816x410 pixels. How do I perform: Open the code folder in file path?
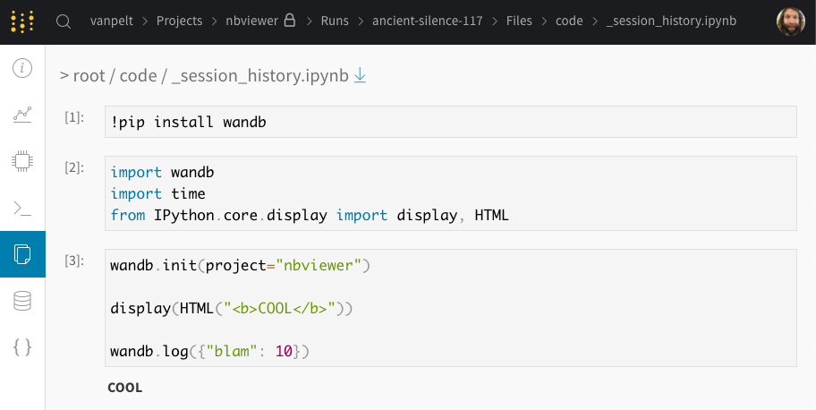click(x=138, y=76)
